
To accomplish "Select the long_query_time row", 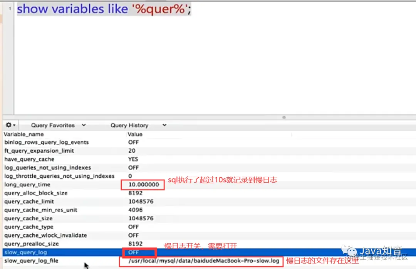I will coord(209,185).
